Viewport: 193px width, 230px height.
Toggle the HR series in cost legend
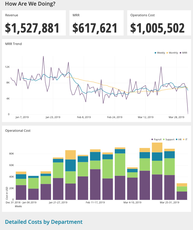178,139
